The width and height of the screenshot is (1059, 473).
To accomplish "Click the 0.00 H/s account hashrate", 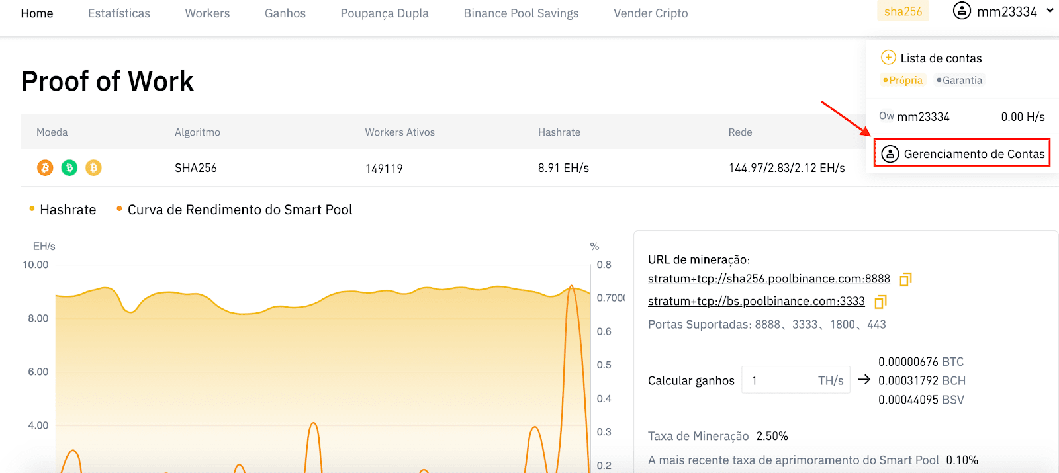I will [x=1023, y=117].
